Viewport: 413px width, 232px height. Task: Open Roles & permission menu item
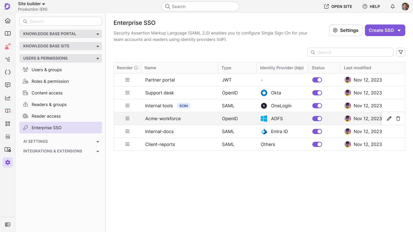point(61,81)
